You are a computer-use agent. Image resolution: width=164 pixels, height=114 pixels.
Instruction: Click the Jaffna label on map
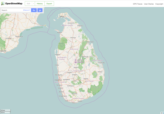pos(62,17)
